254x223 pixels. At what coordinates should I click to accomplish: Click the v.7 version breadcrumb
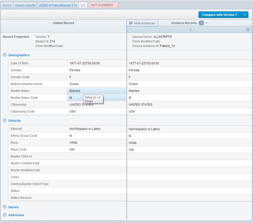pyautogui.click(x=82, y=5)
